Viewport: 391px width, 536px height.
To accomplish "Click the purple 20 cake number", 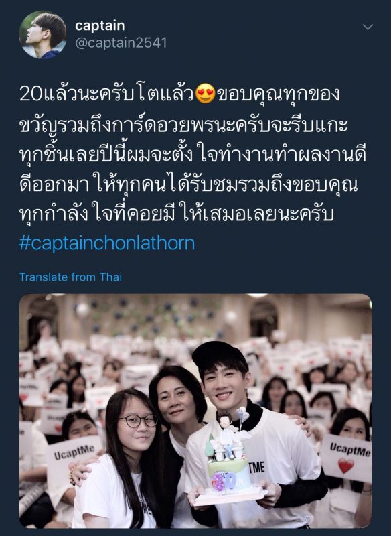I will [224, 482].
